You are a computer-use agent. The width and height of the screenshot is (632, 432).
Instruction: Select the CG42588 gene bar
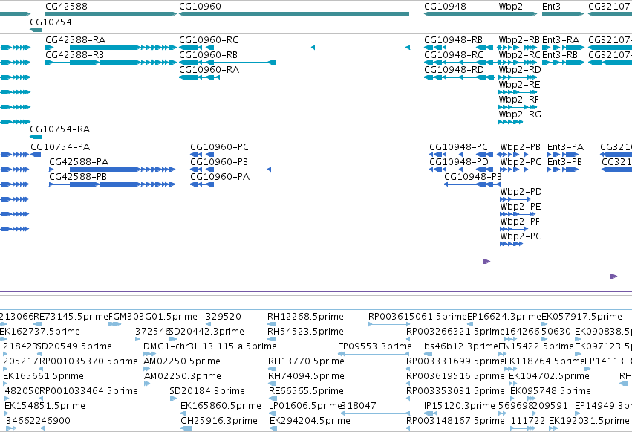(x=111, y=14)
